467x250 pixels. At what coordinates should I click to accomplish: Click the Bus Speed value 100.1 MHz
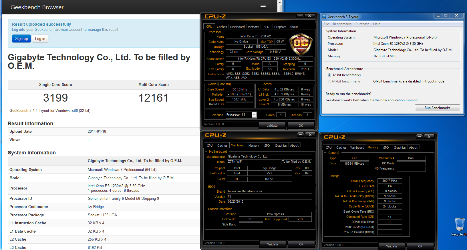(x=239, y=99)
